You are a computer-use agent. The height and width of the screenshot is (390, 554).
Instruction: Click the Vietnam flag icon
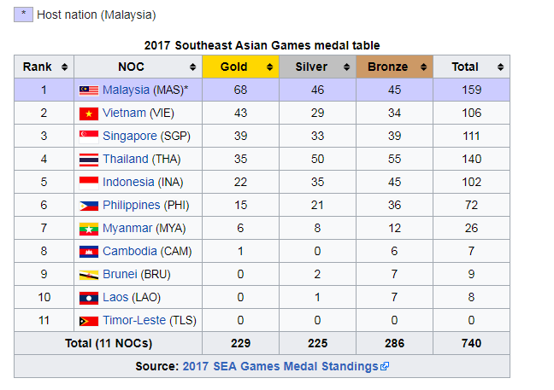tap(89, 113)
